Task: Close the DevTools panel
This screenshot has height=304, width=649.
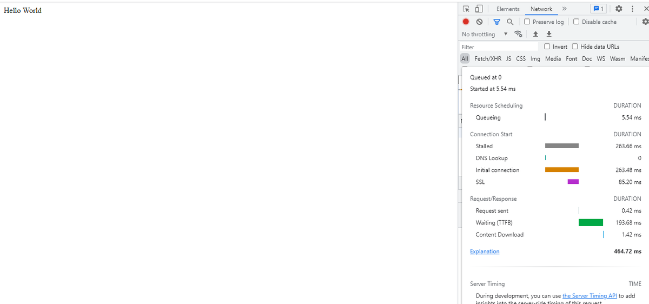Action: point(645,9)
